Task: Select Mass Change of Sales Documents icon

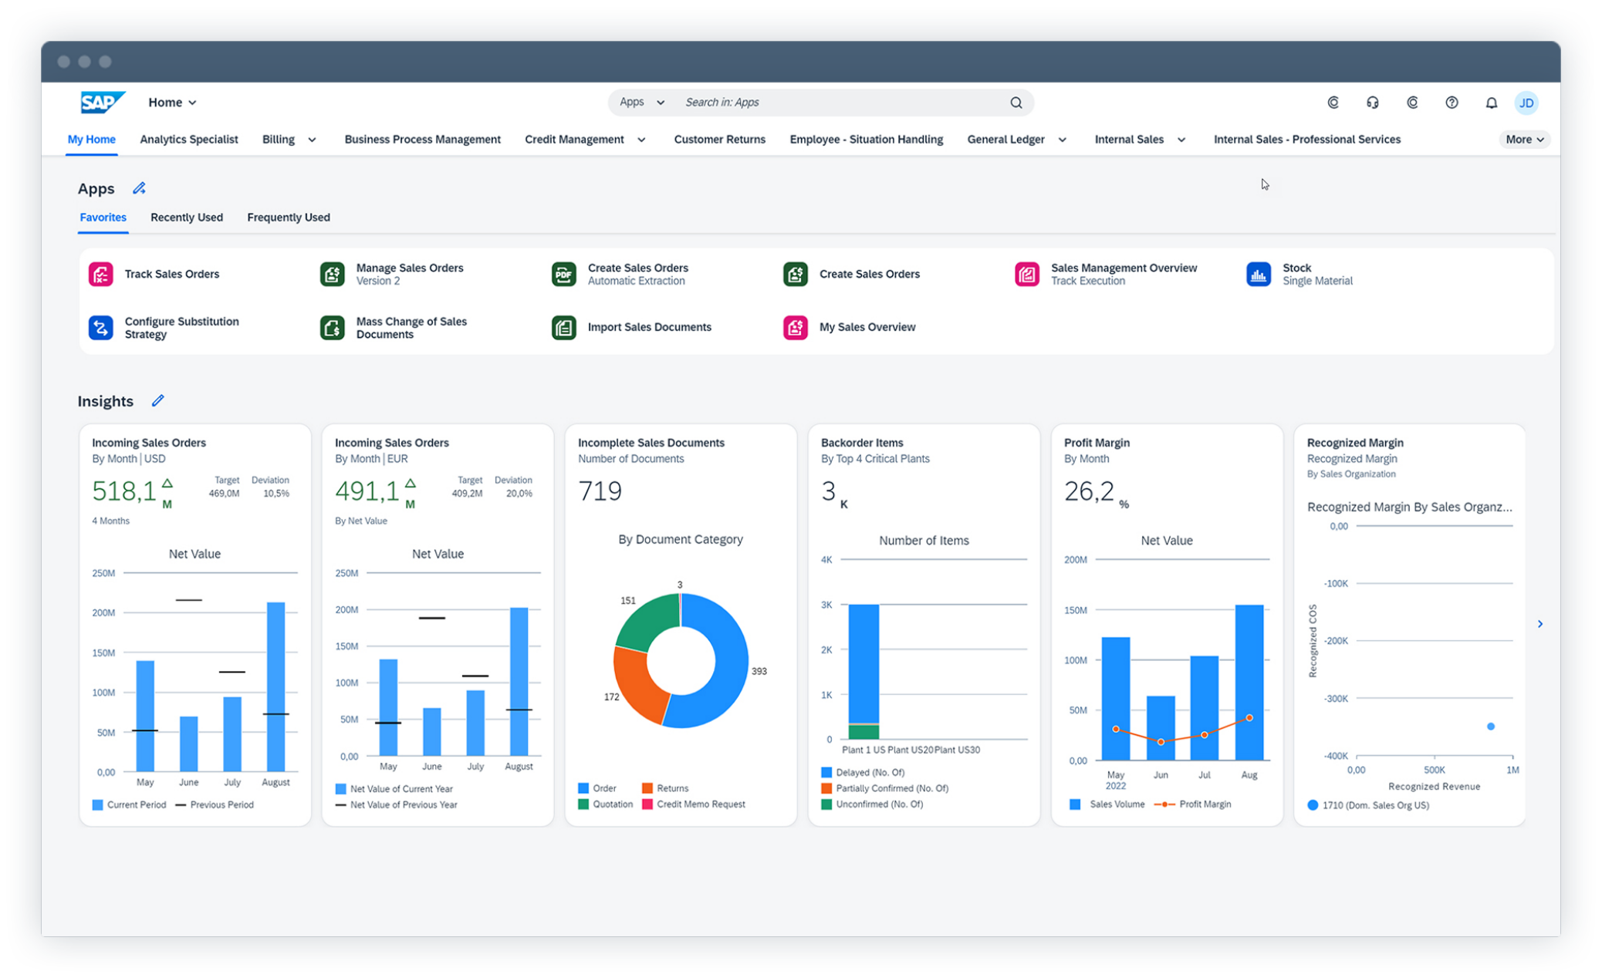Action: coord(332,327)
